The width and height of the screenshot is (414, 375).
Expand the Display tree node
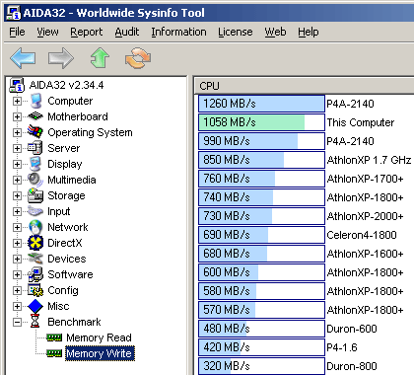[17, 164]
